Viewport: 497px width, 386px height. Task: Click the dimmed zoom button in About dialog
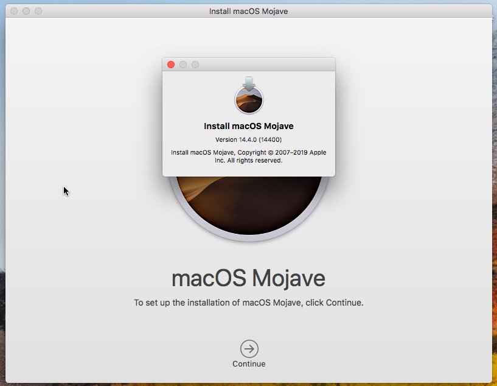pyautogui.click(x=195, y=65)
